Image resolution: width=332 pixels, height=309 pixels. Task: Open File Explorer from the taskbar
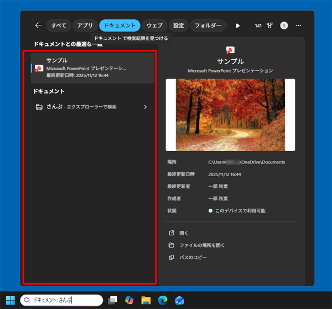(146, 300)
